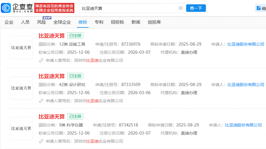Screen dimensions: 266x149
Task: Click the Qcc.com logo icon
Action: tap(6, 8)
